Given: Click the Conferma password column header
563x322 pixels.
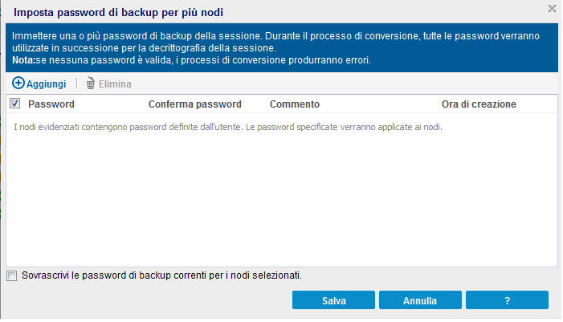Looking at the screenshot, I should pos(195,104).
